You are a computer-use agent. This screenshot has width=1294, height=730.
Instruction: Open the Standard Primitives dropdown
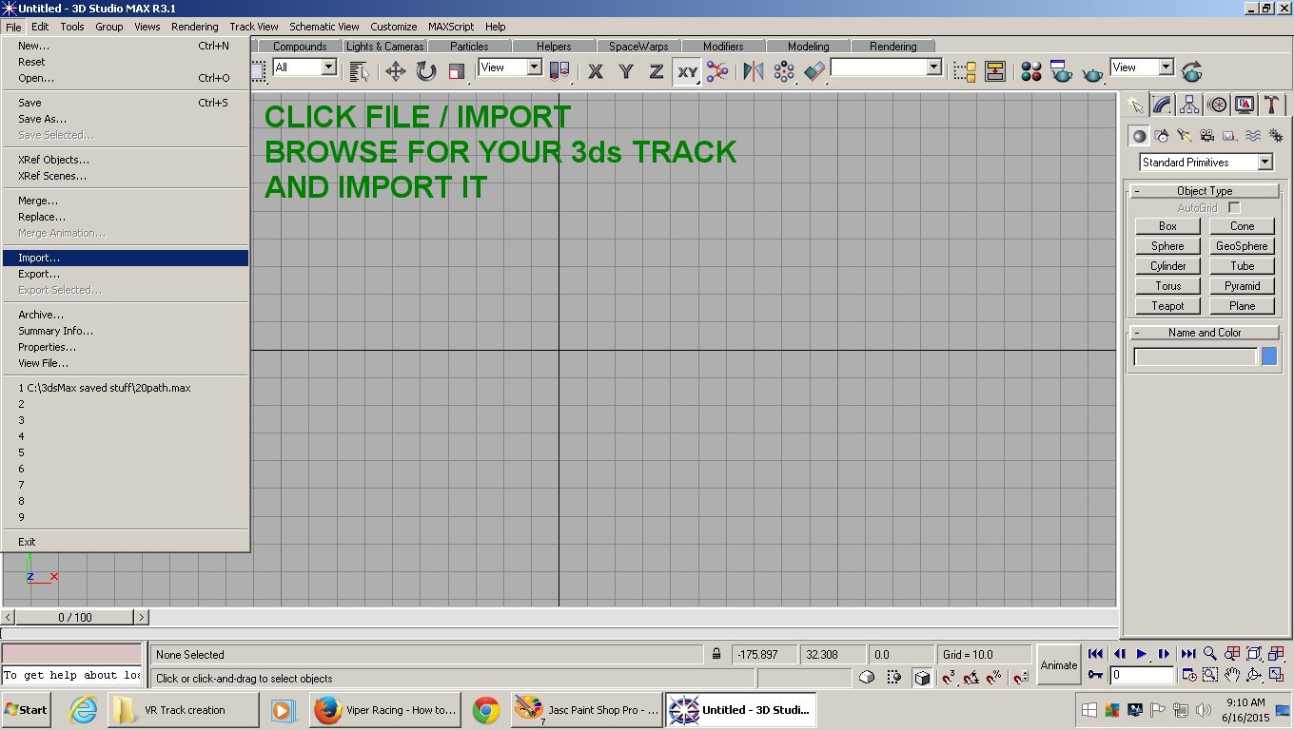[1206, 163]
